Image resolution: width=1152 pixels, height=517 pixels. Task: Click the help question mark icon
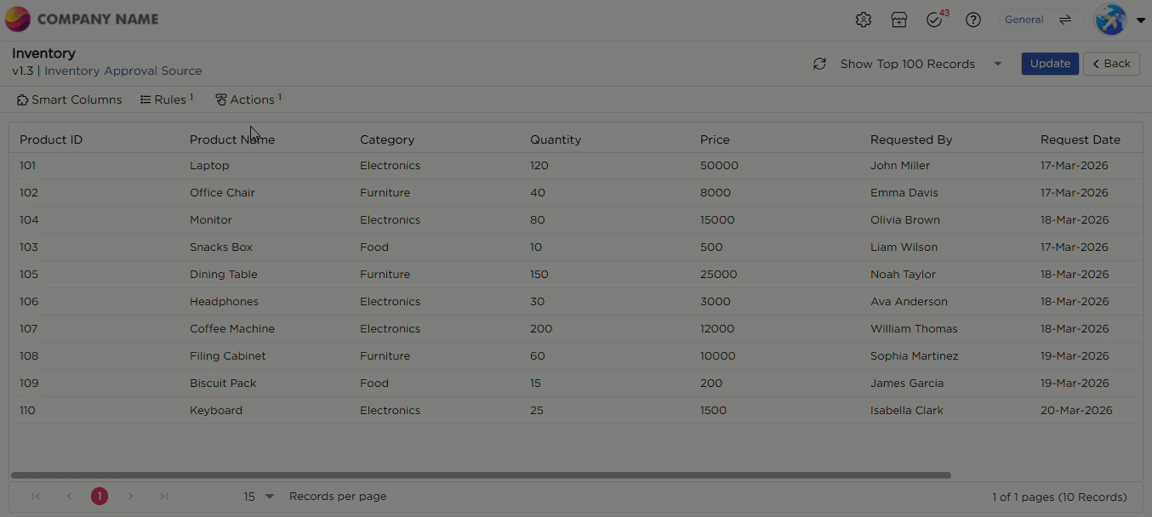[973, 20]
